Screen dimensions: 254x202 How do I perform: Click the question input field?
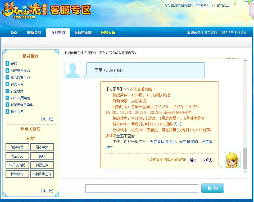click(x=142, y=189)
